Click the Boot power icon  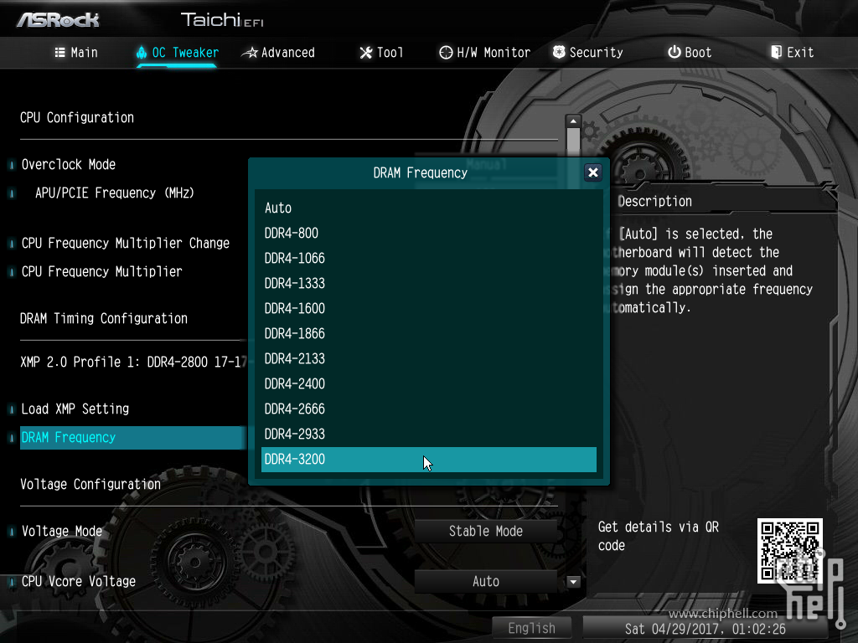(675, 52)
